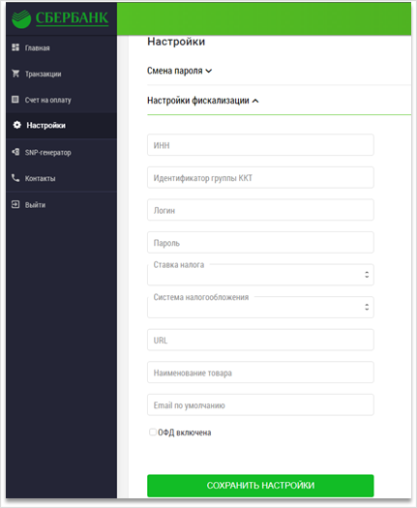Click the Выйти logout icon
The height and width of the screenshot is (508, 417).
[15, 204]
